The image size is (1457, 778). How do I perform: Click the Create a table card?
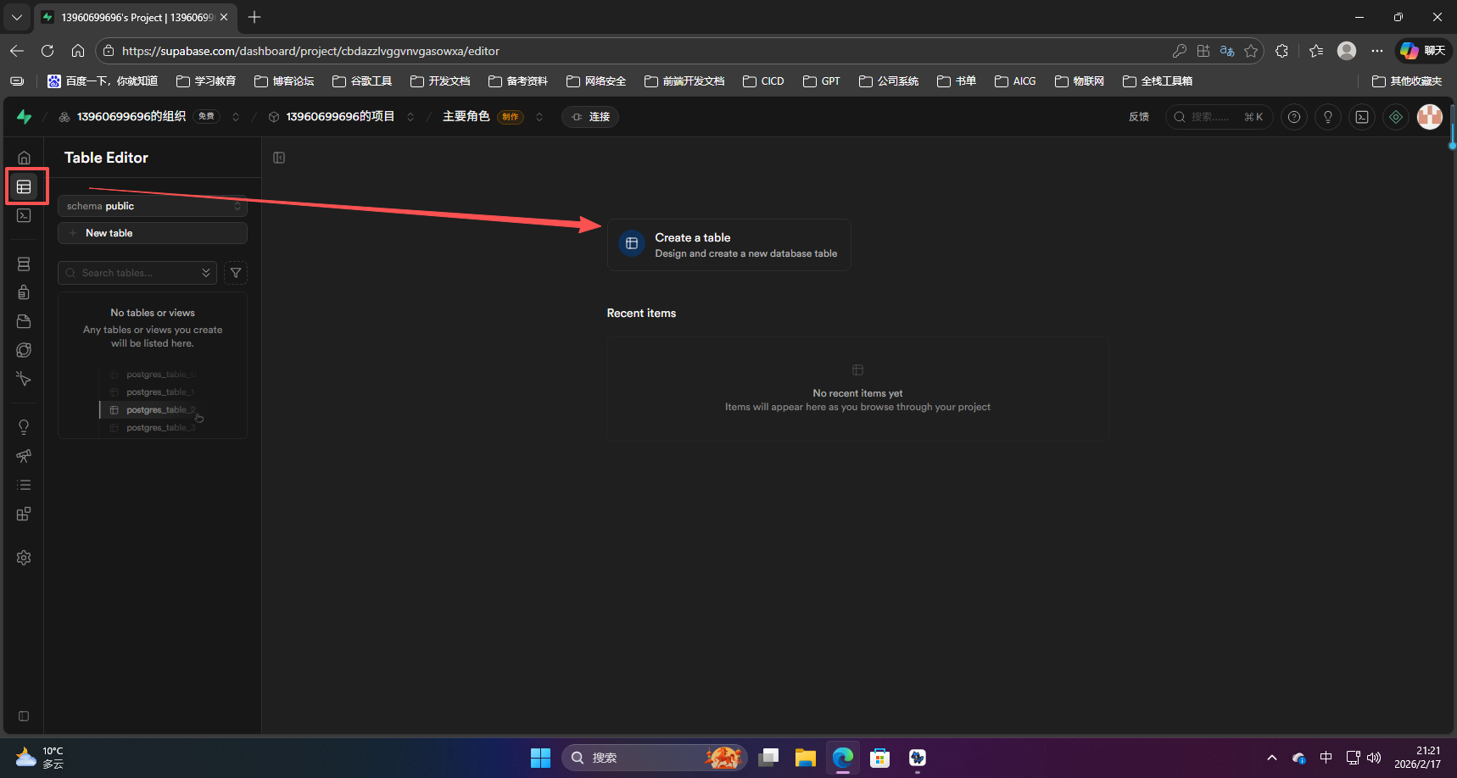[x=729, y=245]
